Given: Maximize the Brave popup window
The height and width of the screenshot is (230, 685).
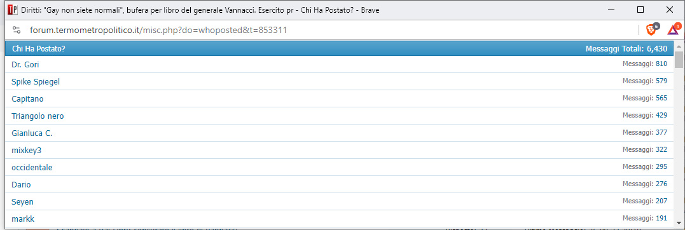Looking at the screenshot, I should click(640, 10).
